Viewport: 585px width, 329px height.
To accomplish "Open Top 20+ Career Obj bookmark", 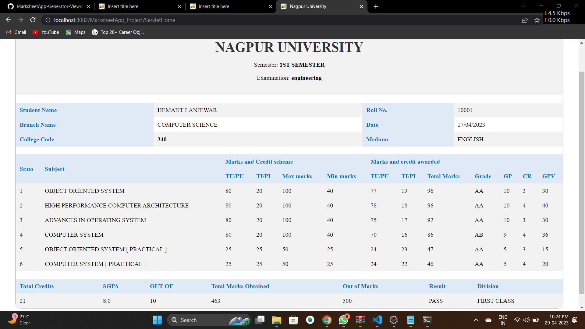I will point(118,32).
